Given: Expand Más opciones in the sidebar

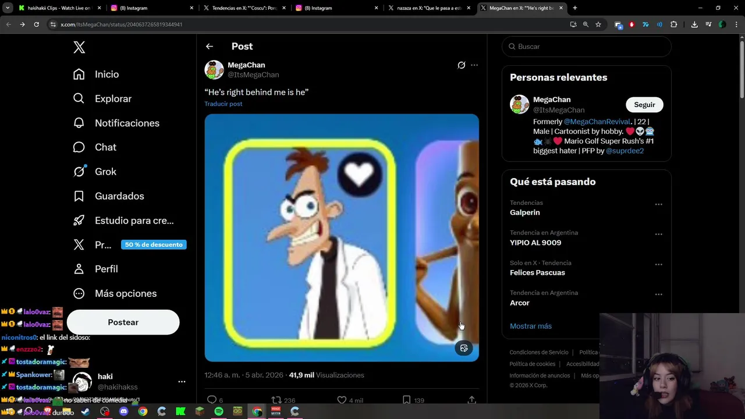Looking at the screenshot, I should [x=115, y=293].
